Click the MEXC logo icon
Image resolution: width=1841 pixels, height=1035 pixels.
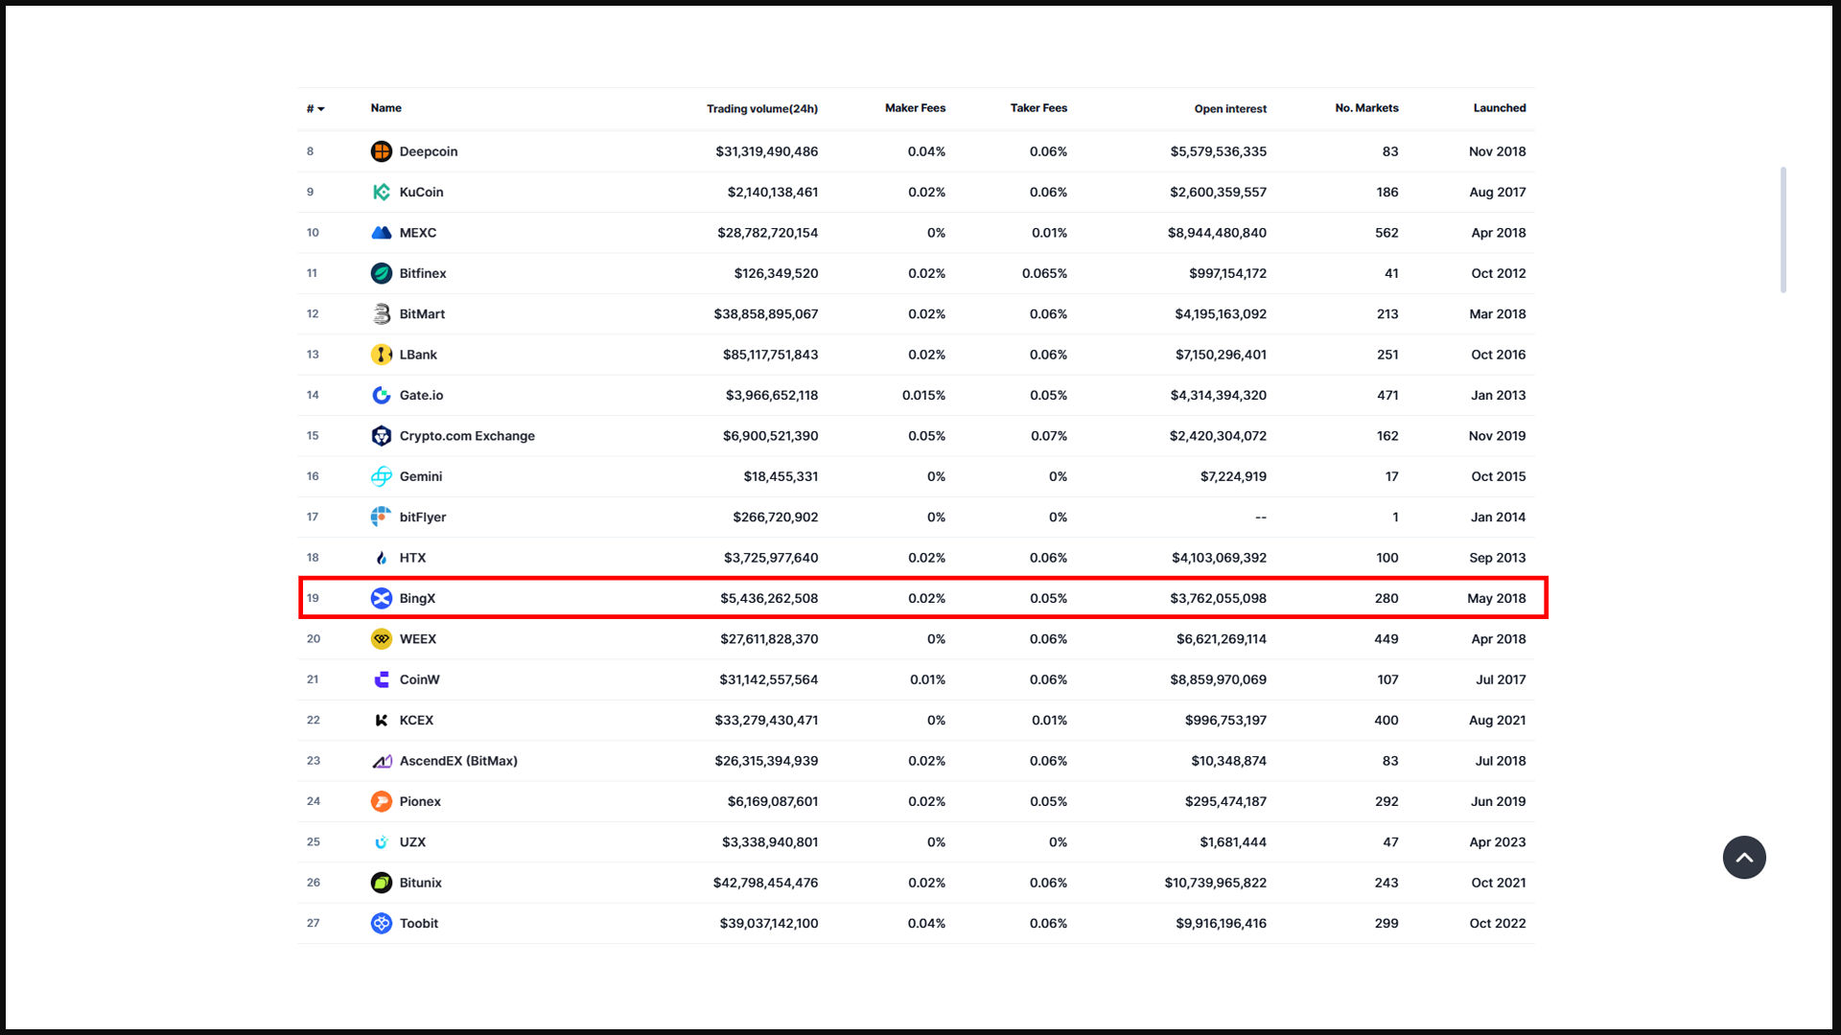(x=381, y=233)
